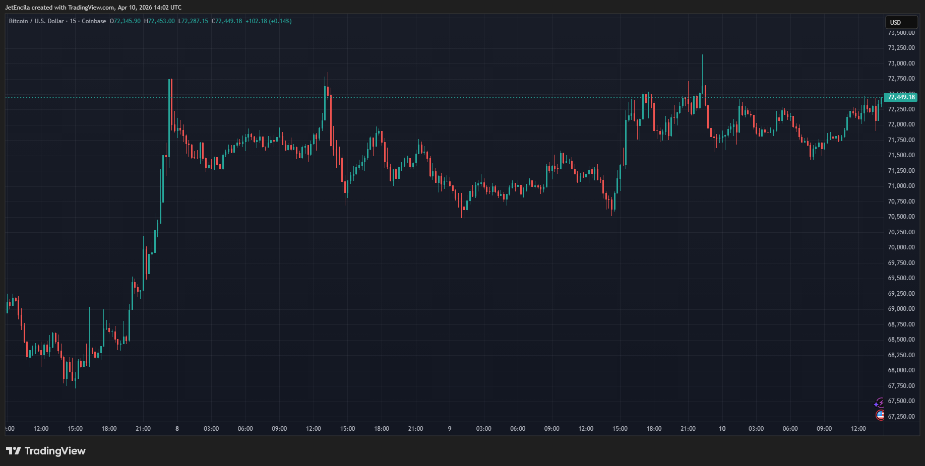Click the TradingView logo at bottom left
This screenshot has width=925, height=466.
(46, 451)
